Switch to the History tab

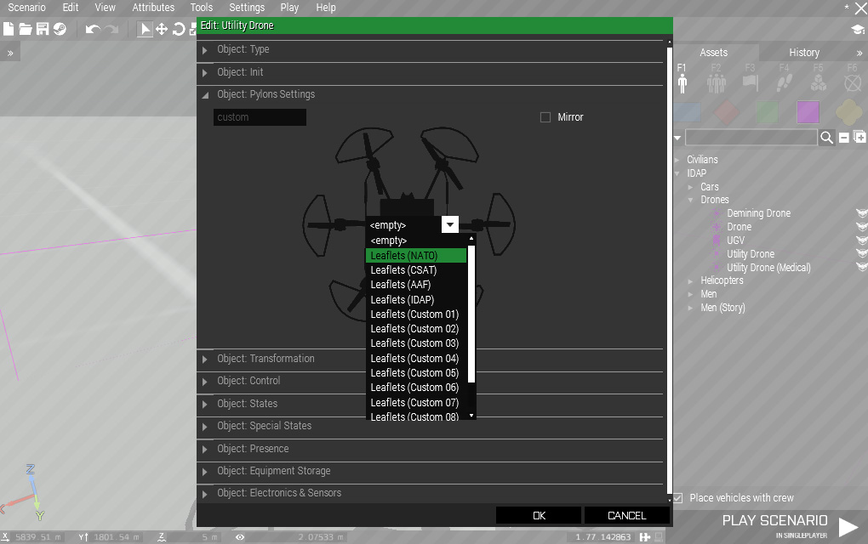click(x=803, y=53)
